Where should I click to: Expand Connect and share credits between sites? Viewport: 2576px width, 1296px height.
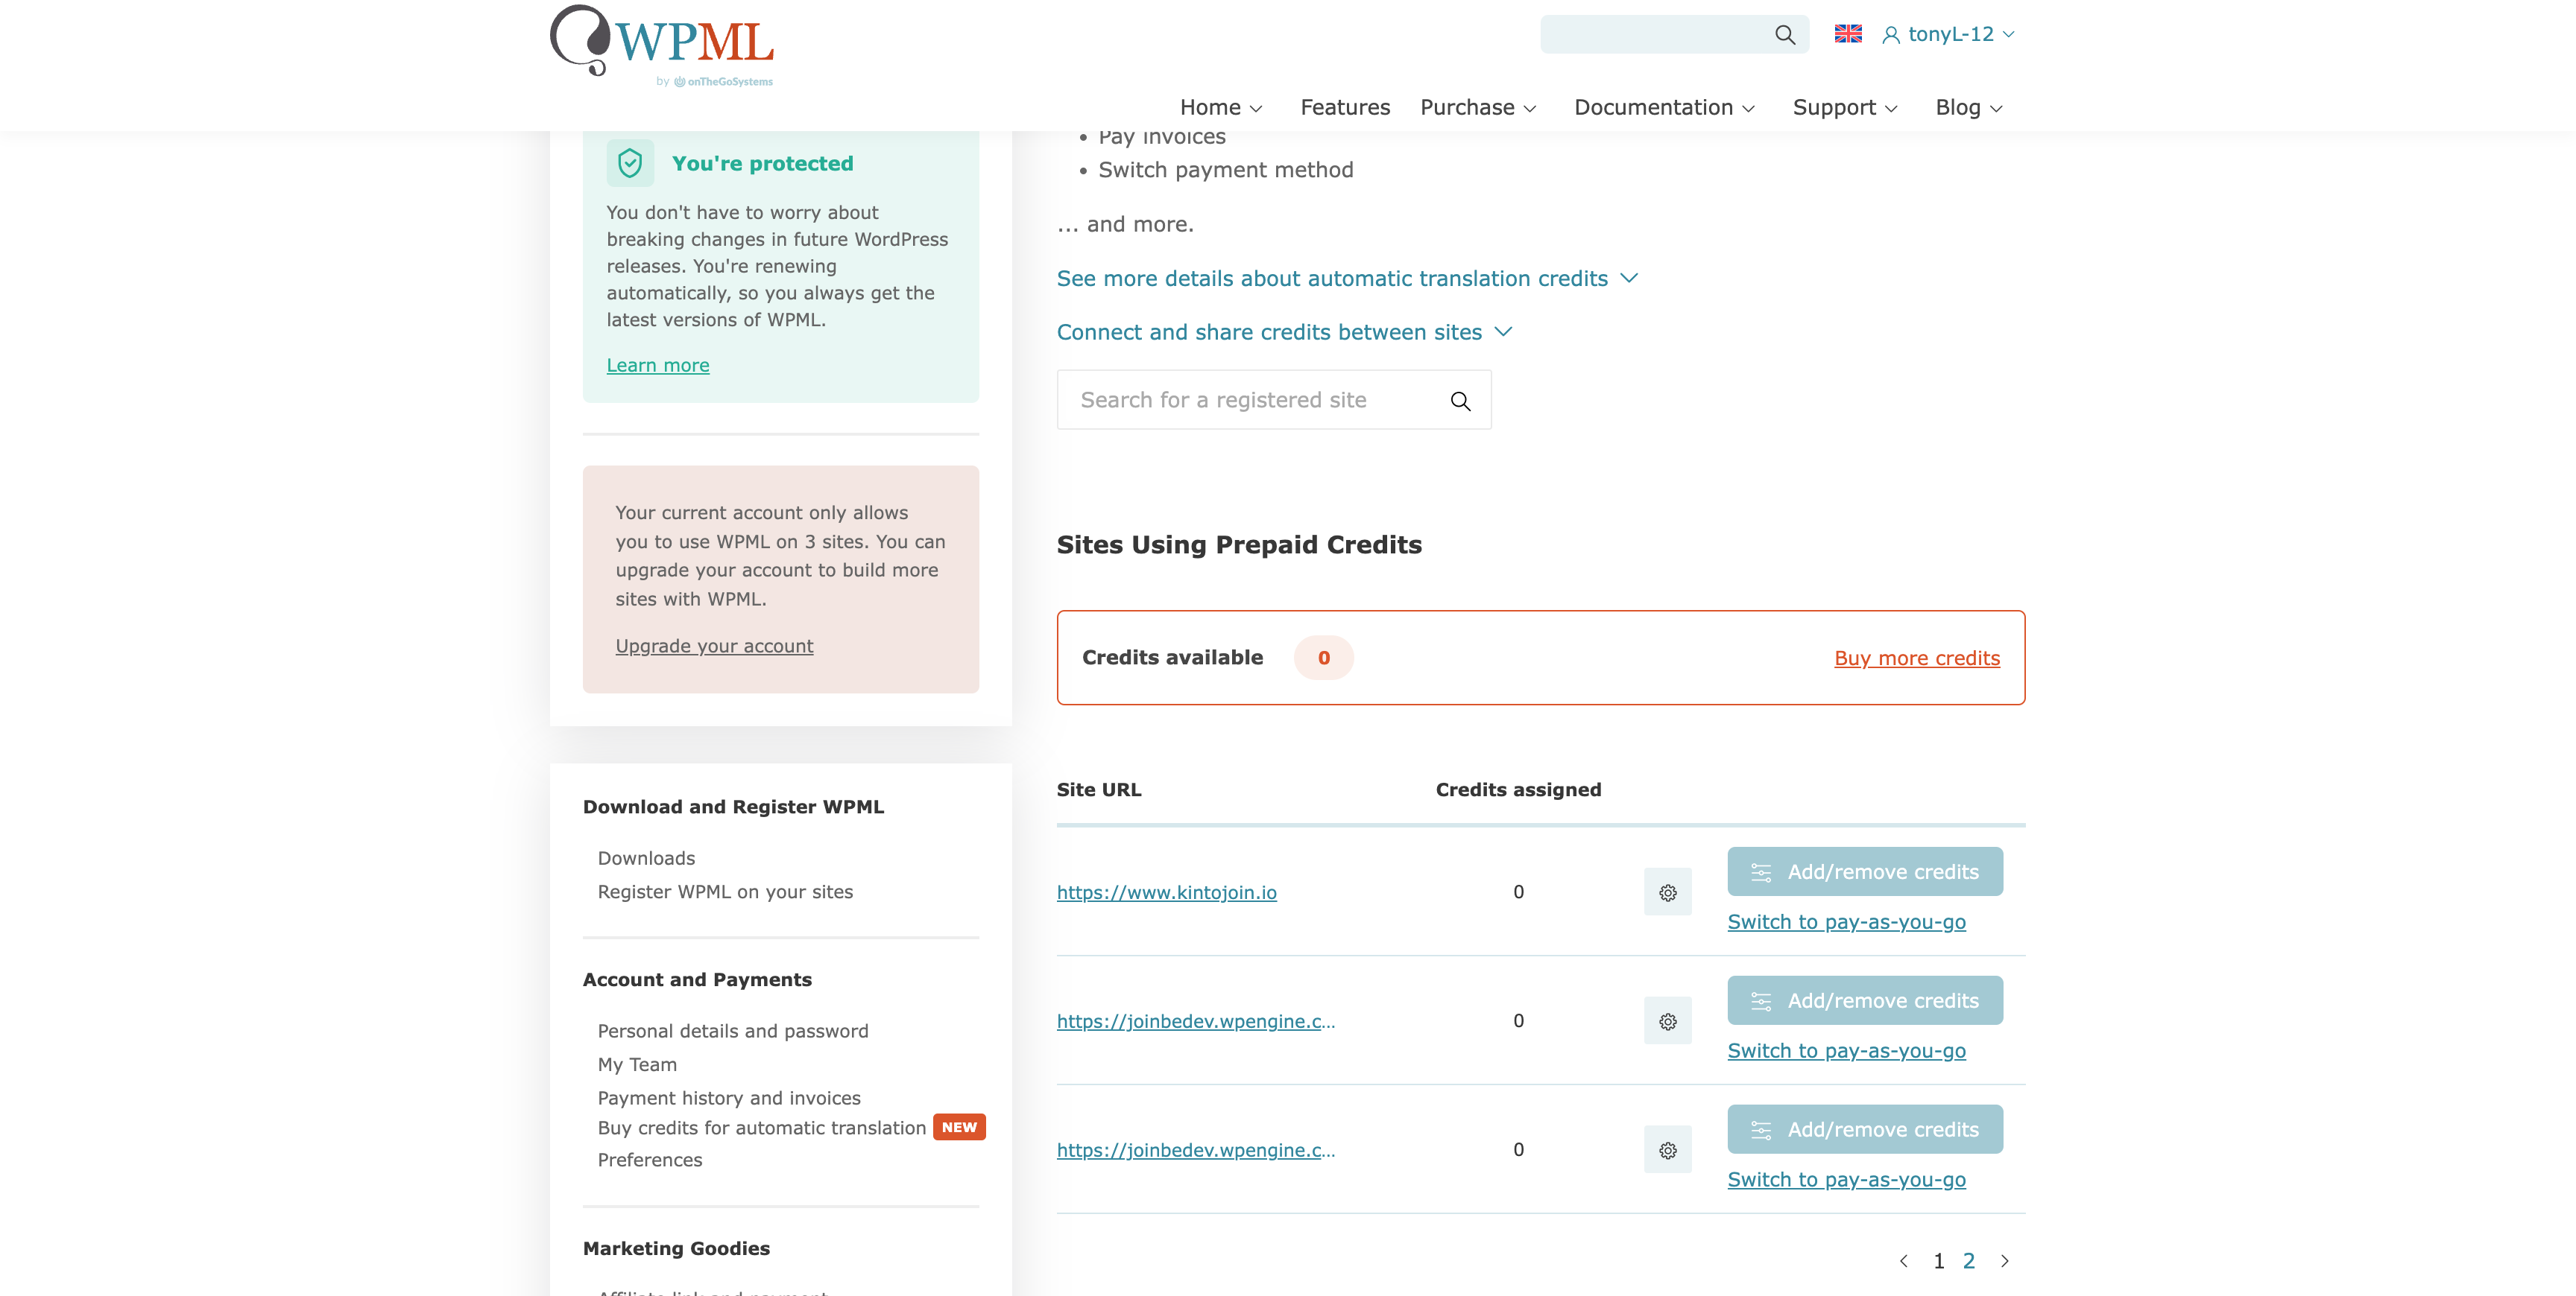[1284, 333]
